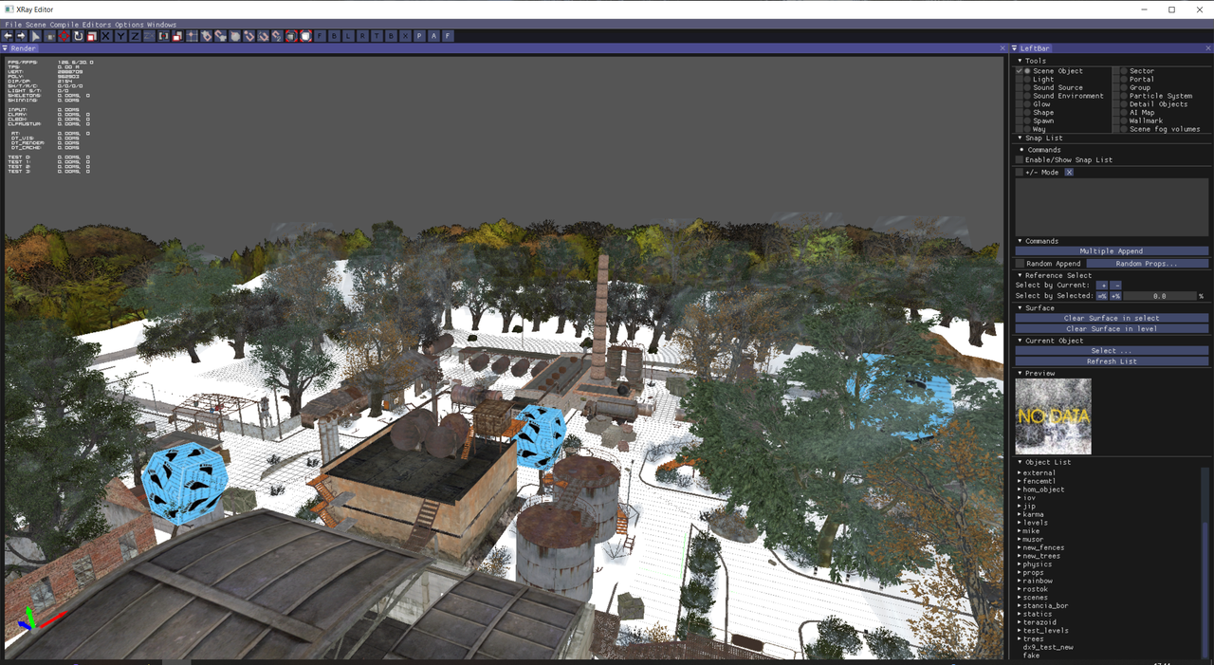Activate the Scale tool icon
The height and width of the screenshot is (665, 1214).
point(91,36)
